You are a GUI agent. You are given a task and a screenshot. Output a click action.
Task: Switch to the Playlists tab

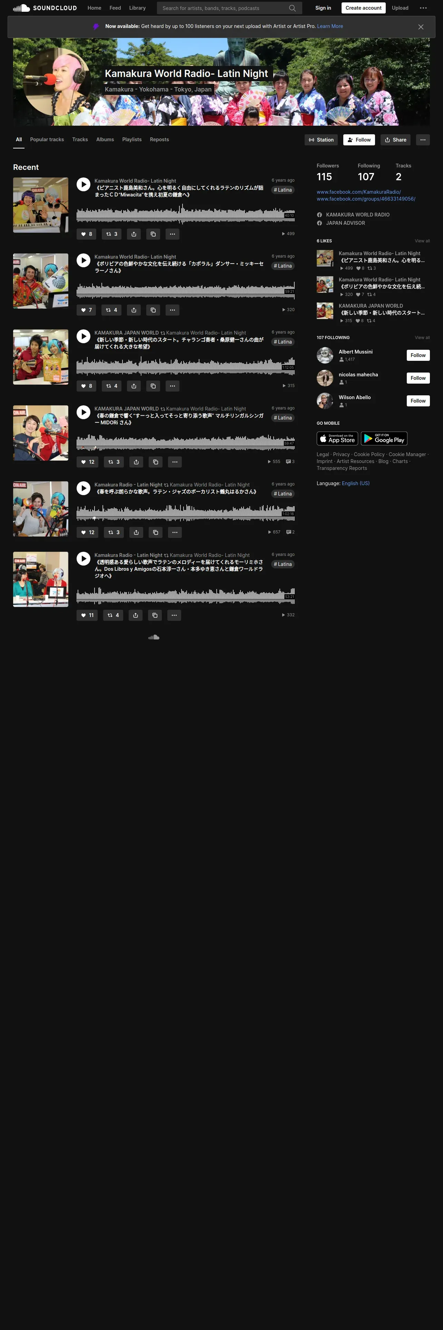coord(132,139)
